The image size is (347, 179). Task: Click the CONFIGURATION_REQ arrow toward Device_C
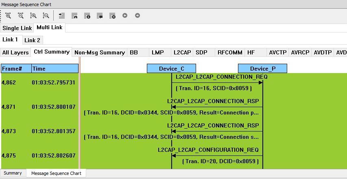[x=217, y=155]
